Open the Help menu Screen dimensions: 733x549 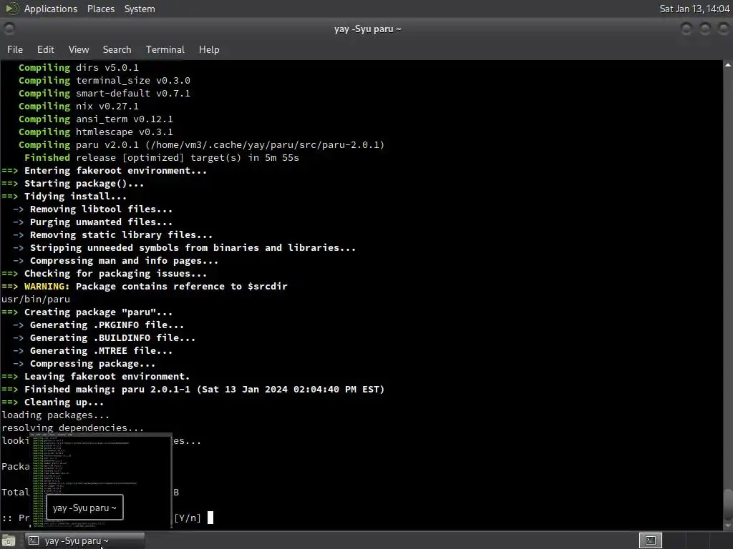click(209, 49)
